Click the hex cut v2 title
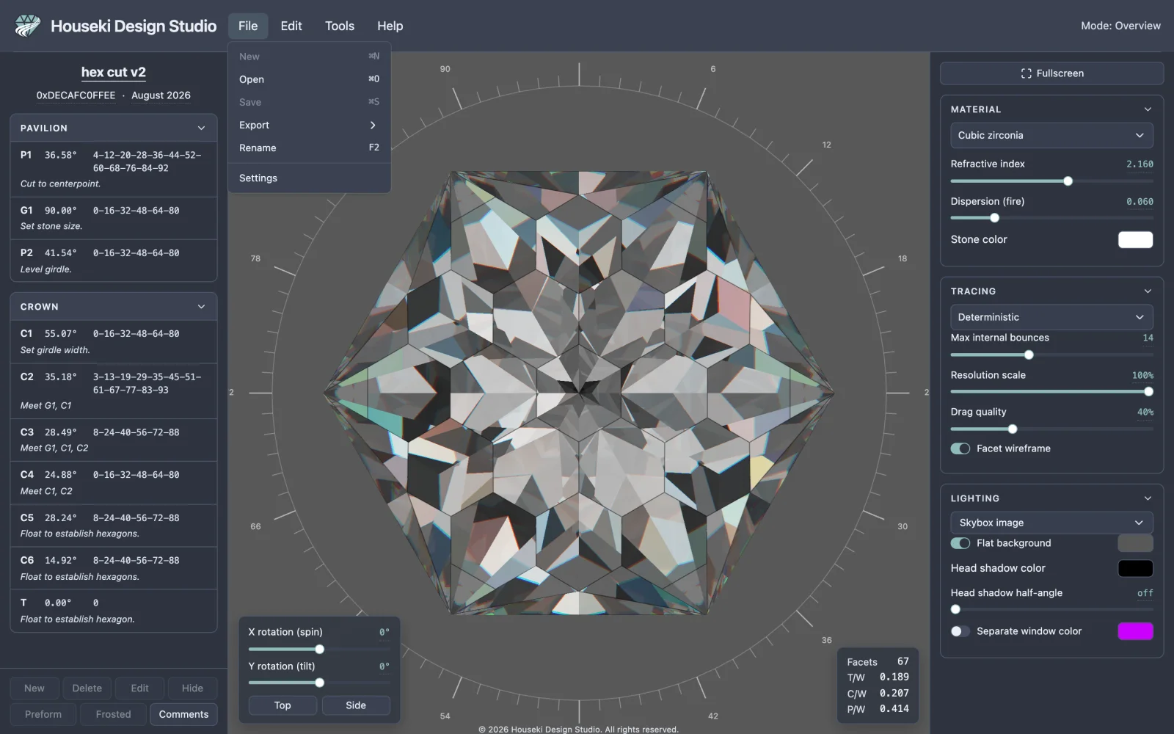This screenshot has height=734, width=1174. [114, 72]
